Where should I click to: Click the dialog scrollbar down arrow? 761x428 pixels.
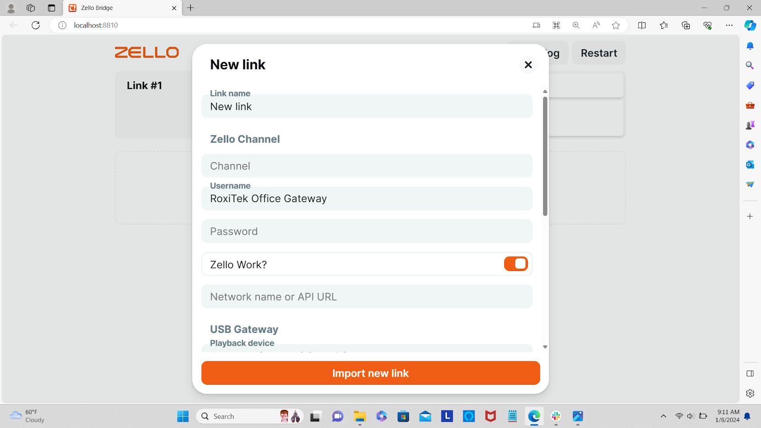point(545,347)
